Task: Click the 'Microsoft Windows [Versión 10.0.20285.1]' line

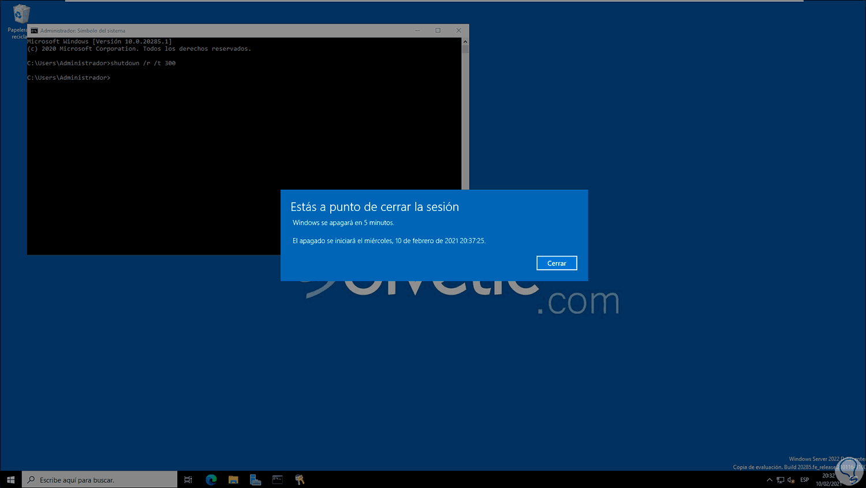Action: tap(99, 42)
